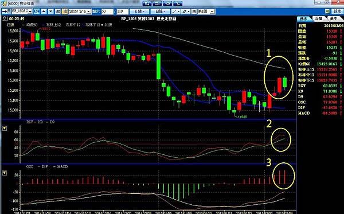The image size is (344, 214).
Task: Switch to the 基本 tab
Action: click(x=334, y=19)
